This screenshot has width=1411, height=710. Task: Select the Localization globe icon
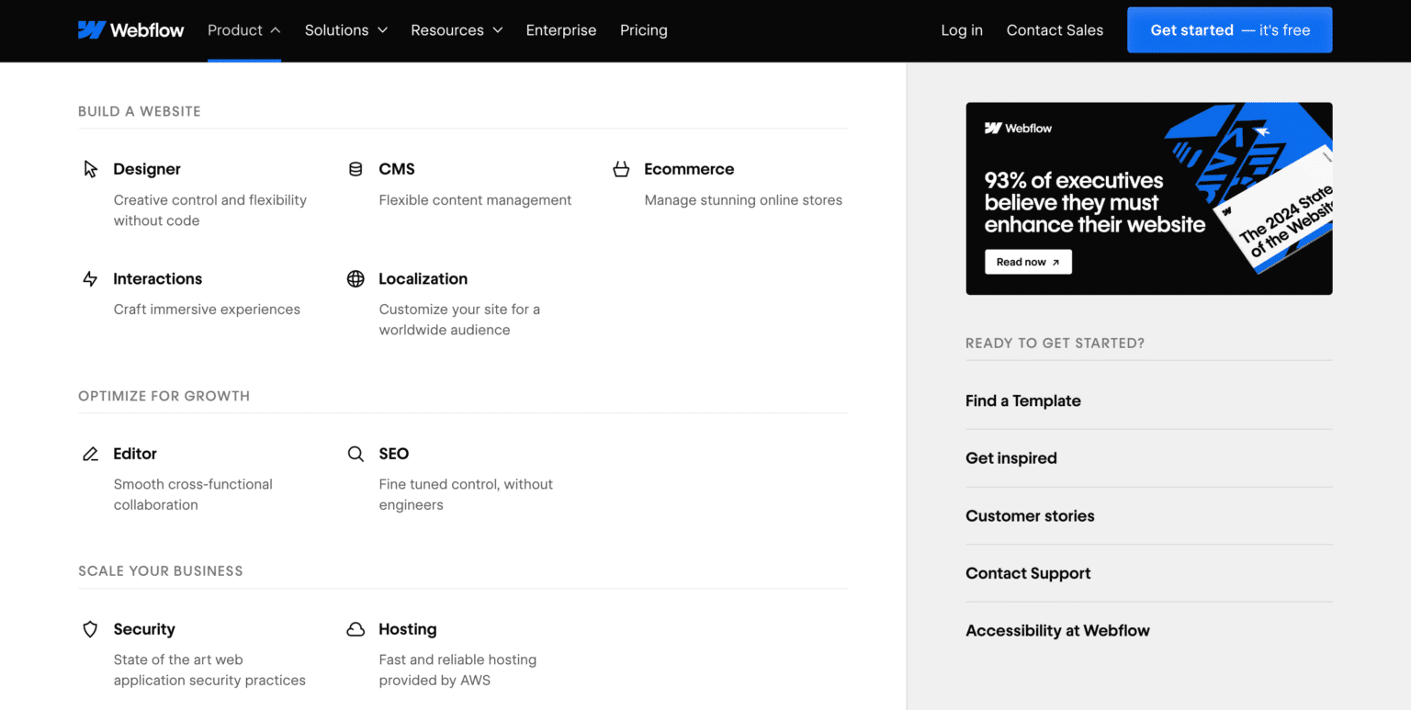click(x=356, y=278)
